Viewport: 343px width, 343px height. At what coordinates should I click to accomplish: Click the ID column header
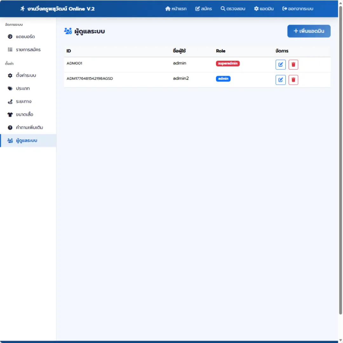point(69,51)
